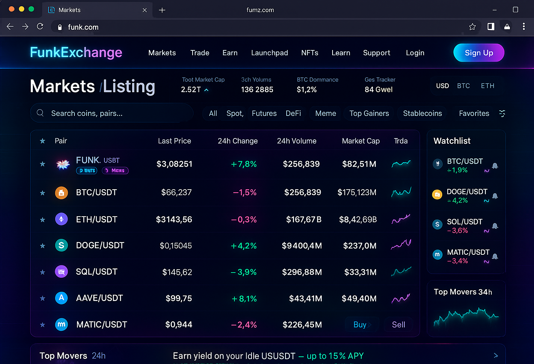Open the browser side panel icon
Viewport: 534px width, 364px height.
491,27
